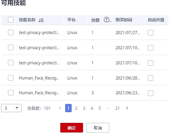
Task: Open the 份数 help question-mark icon
Action: (106, 20)
